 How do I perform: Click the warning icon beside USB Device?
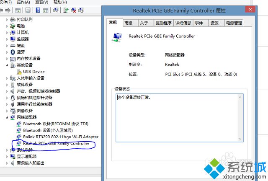pos(19,72)
